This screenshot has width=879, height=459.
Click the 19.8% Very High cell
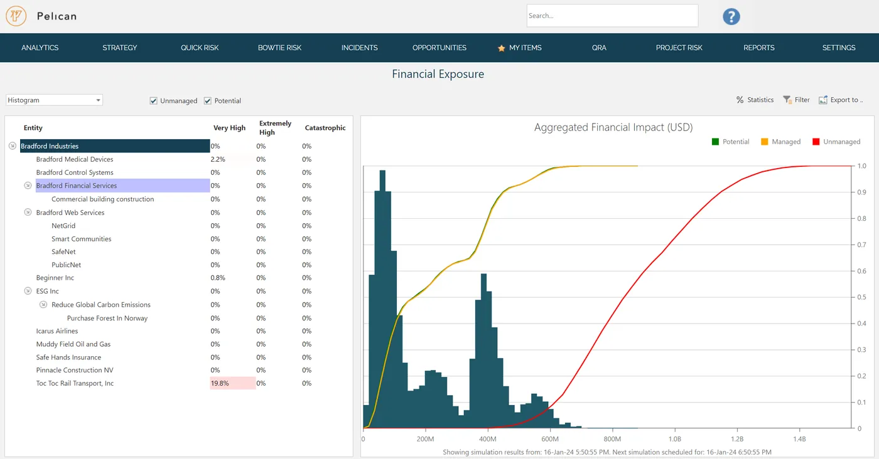(x=233, y=383)
